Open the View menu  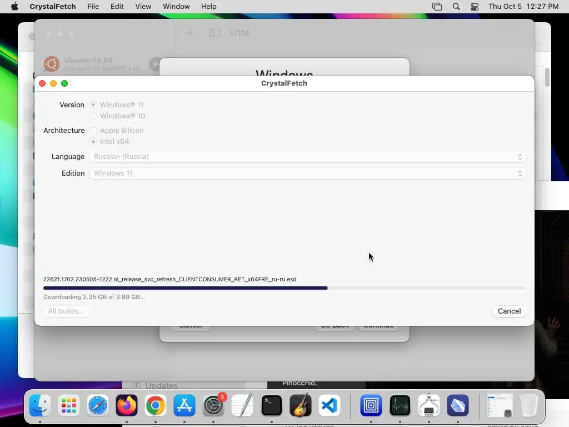click(143, 7)
